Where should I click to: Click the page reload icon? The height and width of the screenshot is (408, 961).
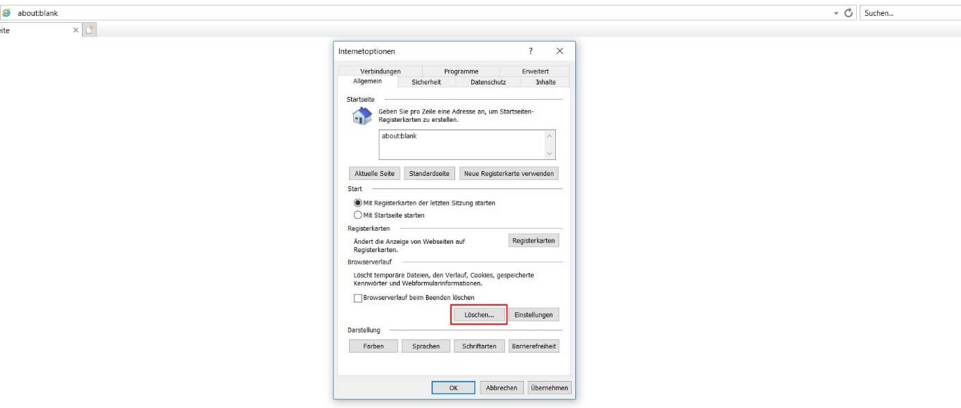point(849,13)
